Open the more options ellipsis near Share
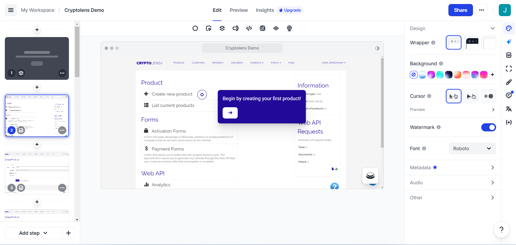Image resolution: width=516 pixels, height=245 pixels. coord(482,10)
